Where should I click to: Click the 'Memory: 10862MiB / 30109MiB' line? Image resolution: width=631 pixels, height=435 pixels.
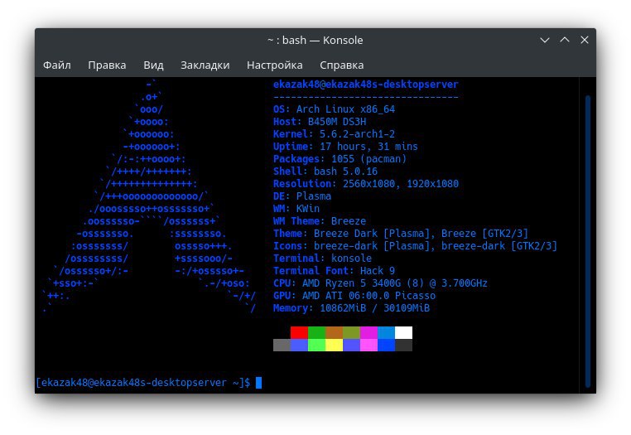click(351, 308)
